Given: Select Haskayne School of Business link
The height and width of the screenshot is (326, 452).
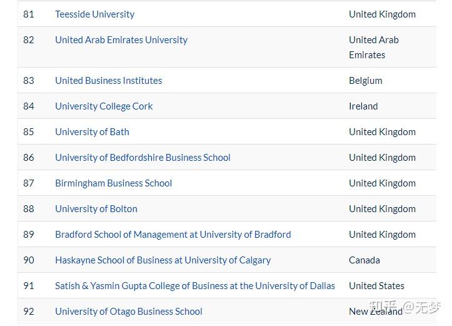Looking at the screenshot, I should point(163,260).
